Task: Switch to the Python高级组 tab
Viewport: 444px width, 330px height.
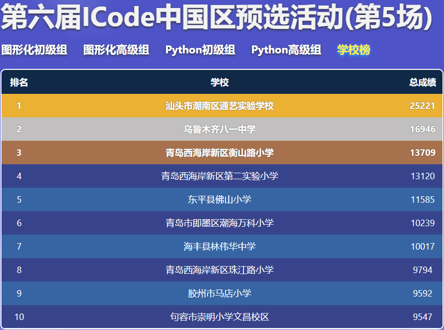Action: [286, 50]
